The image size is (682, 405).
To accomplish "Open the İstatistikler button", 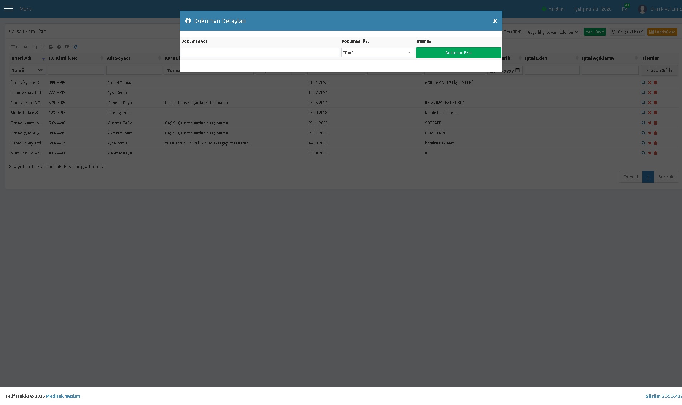I will pos(662,32).
